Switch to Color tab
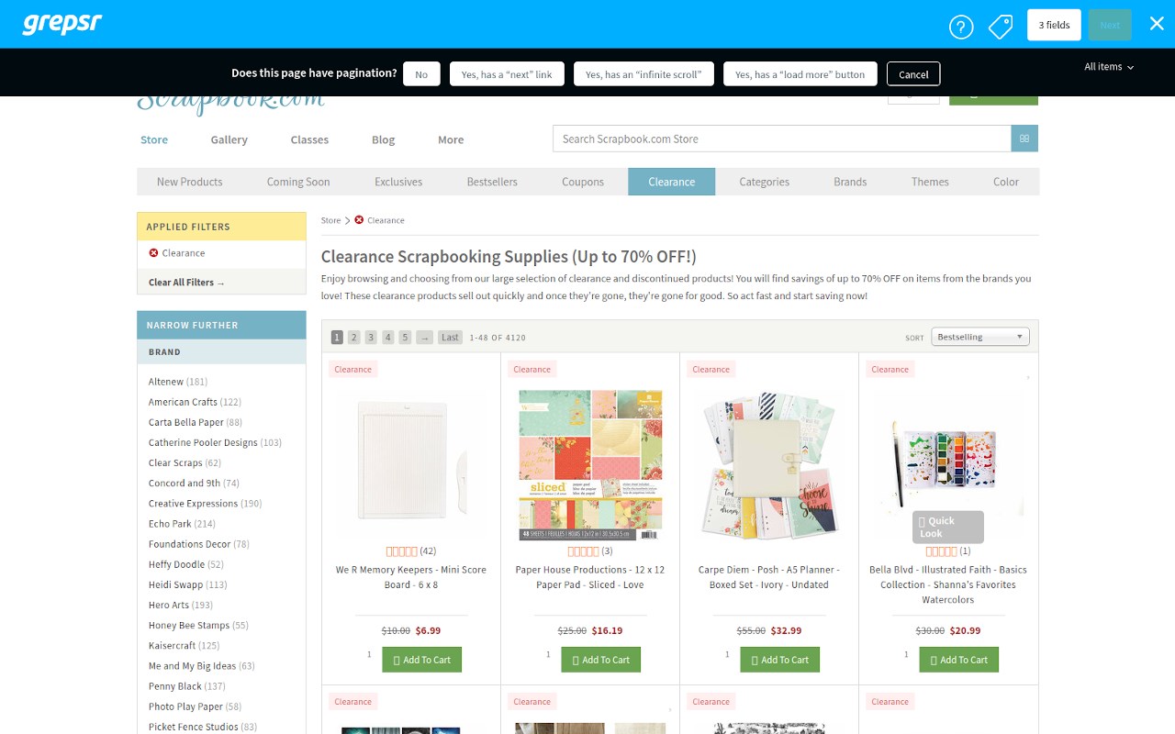1175x734 pixels. (x=1006, y=182)
